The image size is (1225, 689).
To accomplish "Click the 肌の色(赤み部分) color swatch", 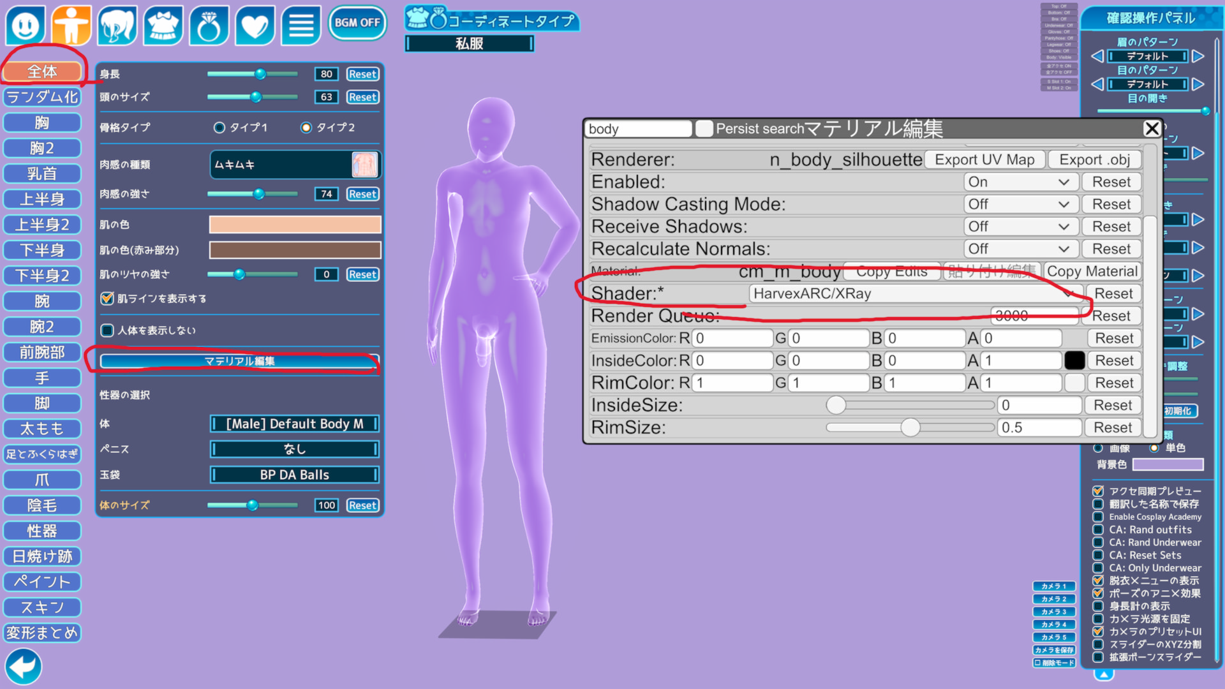I will (x=295, y=250).
